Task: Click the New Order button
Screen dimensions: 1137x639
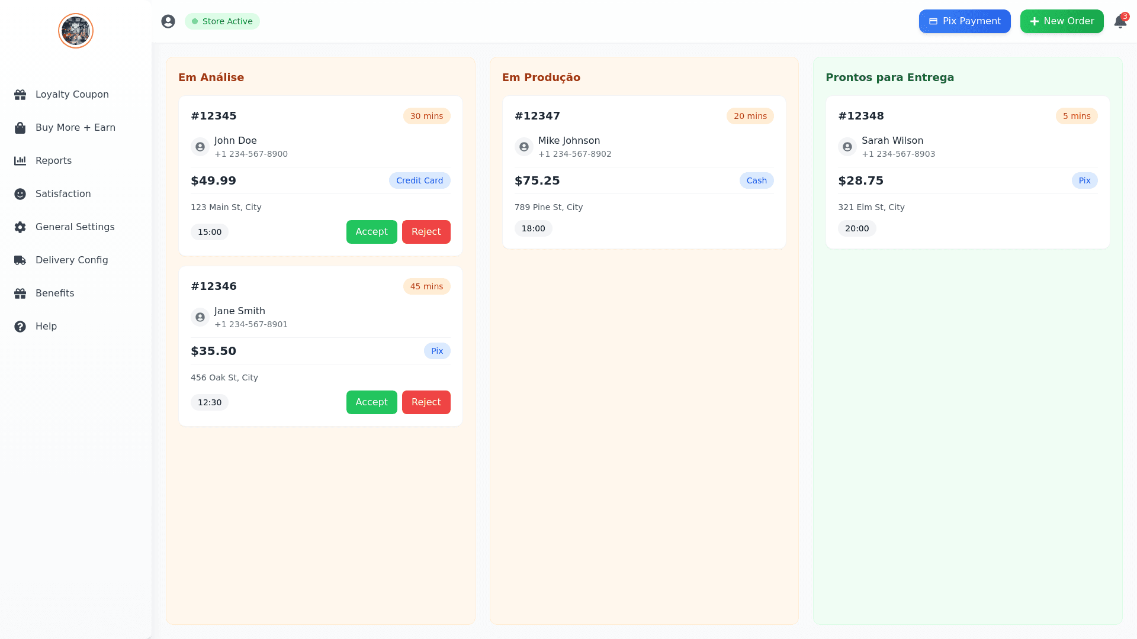Action: (1061, 21)
